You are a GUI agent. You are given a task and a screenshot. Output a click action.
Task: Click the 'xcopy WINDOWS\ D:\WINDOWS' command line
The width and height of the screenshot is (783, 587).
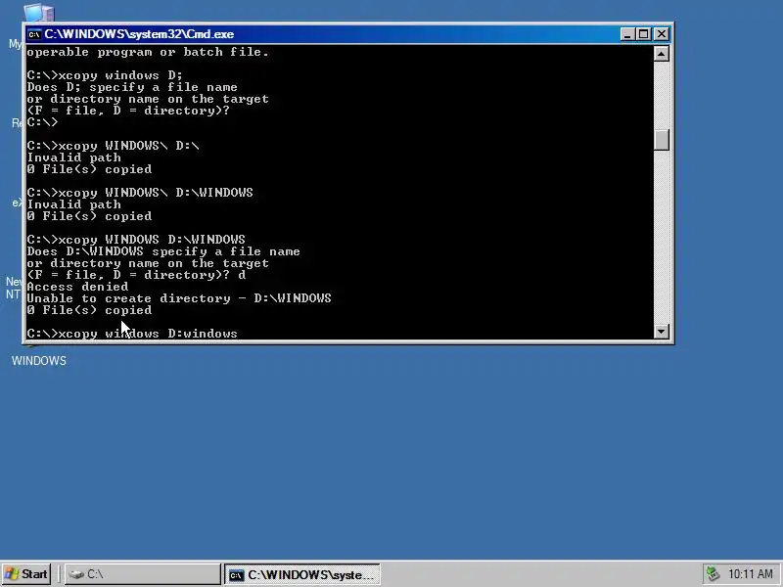140,193
